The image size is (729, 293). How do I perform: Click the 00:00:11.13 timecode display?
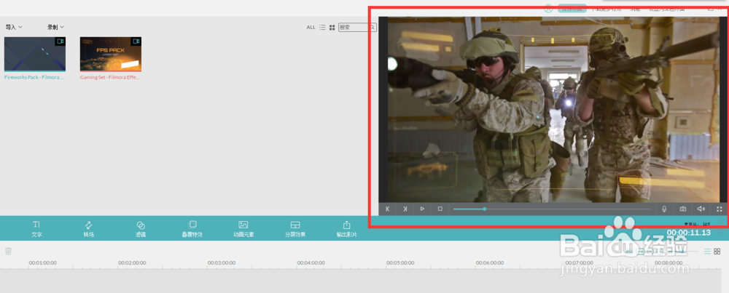689,232
